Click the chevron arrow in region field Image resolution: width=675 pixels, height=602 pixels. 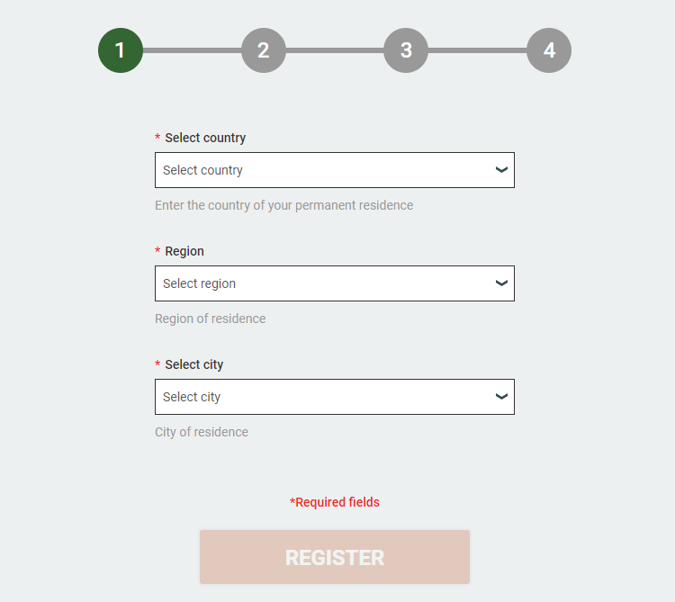[502, 283]
